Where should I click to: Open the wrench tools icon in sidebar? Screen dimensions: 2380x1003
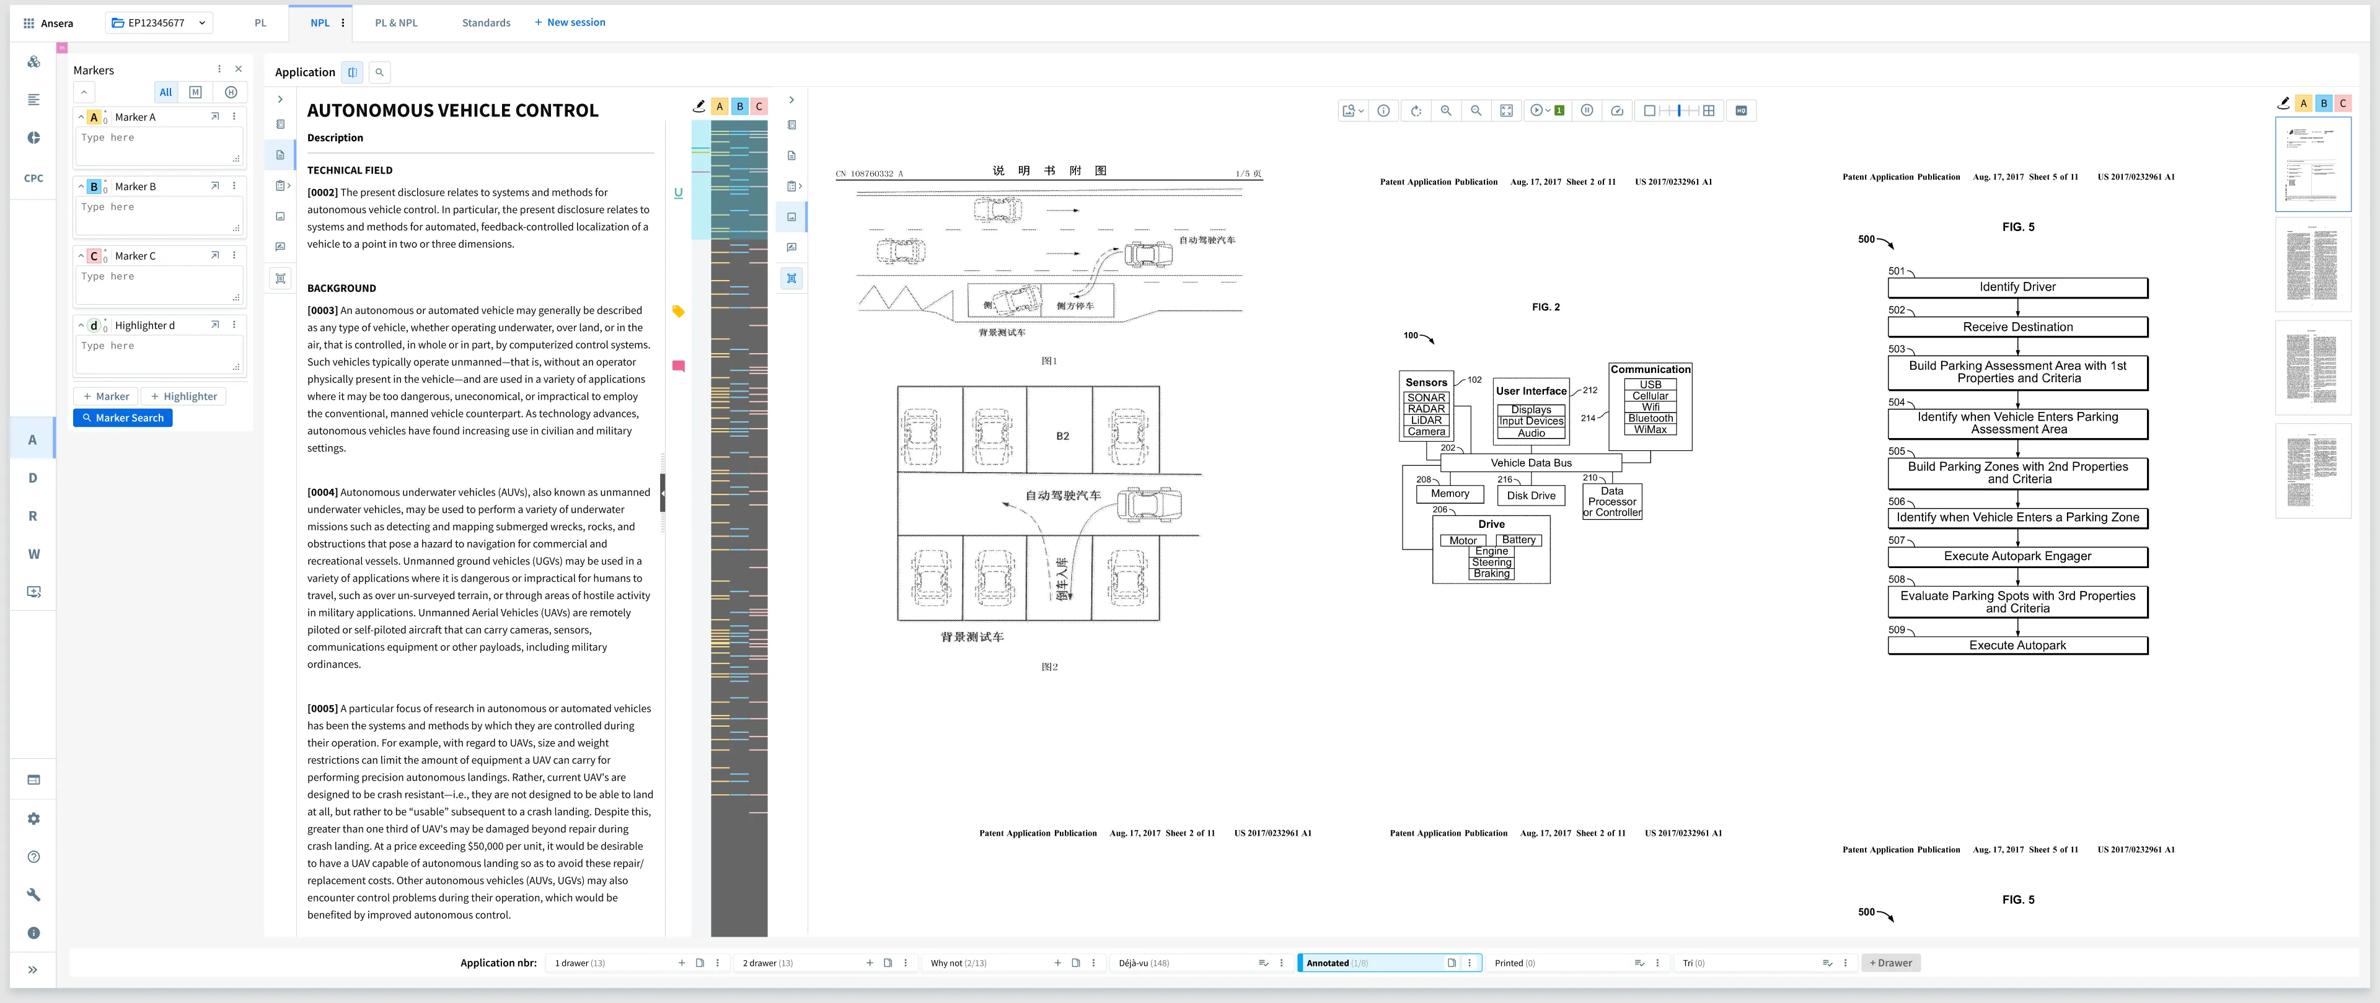[33, 895]
